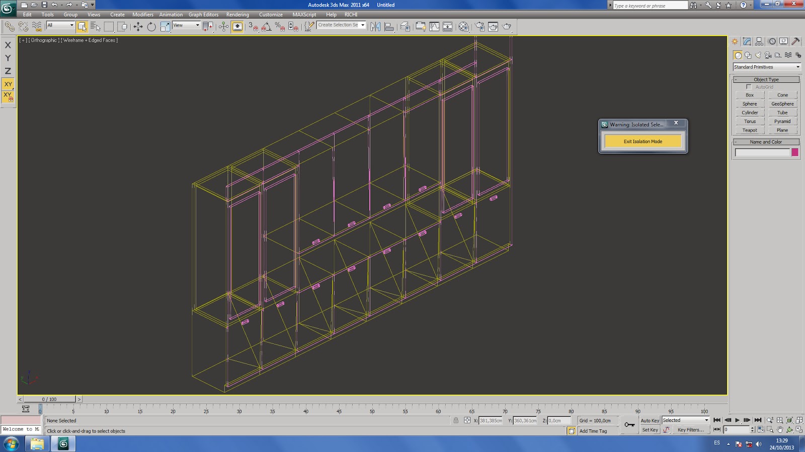The image size is (805, 452).
Task: Toggle Select and Manipulate mode
Action: pyautogui.click(x=224, y=27)
